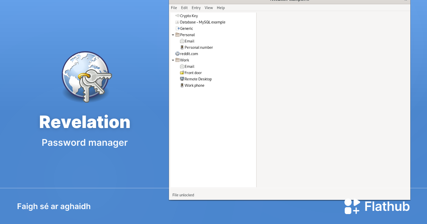The width and height of the screenshot is (427, 224).
Task: Open the Help menu
Action: [x=221, y=8]
